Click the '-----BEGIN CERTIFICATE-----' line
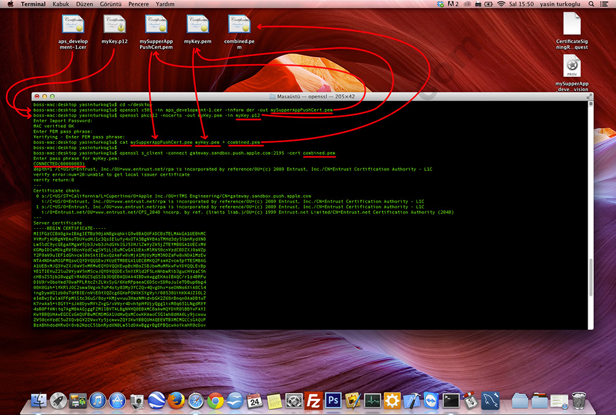The image size is (616, 415). pyautogui.click(x=70, y=228)
